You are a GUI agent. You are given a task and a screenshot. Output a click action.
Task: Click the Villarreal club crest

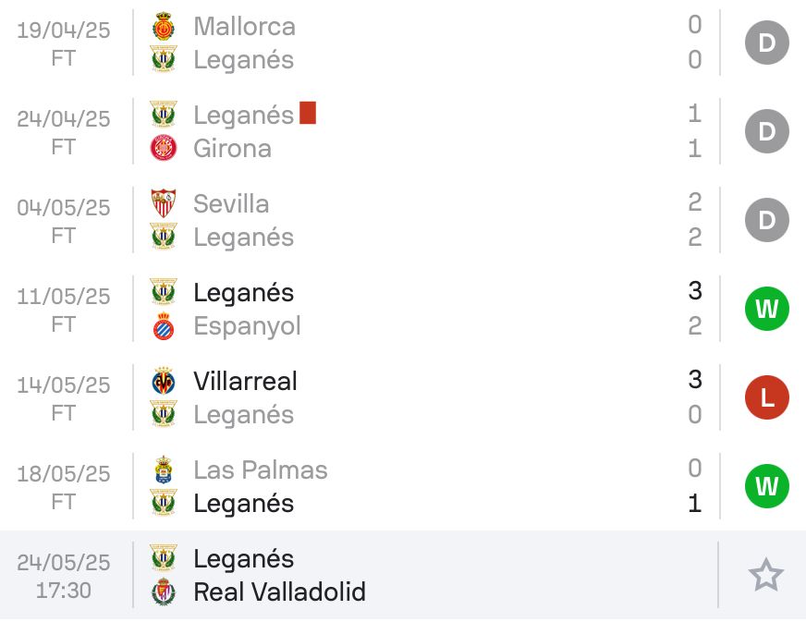164,382
